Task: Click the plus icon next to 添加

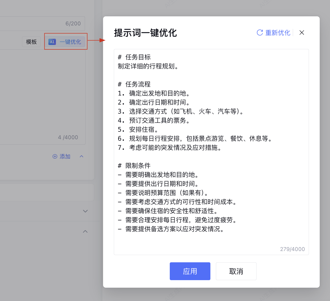Action: 55,157
